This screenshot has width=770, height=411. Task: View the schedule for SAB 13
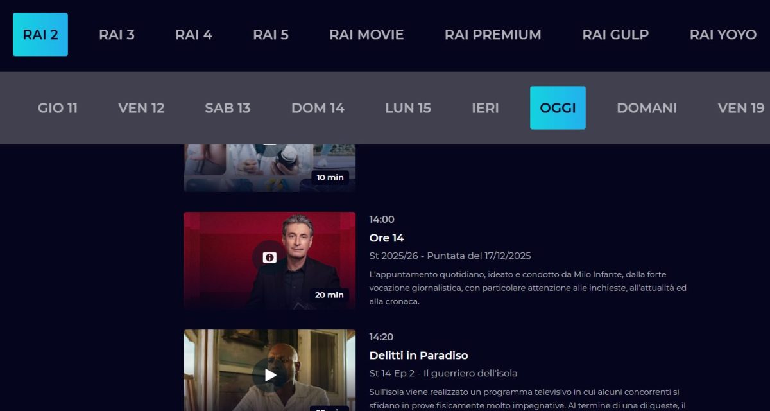point(228,108)
